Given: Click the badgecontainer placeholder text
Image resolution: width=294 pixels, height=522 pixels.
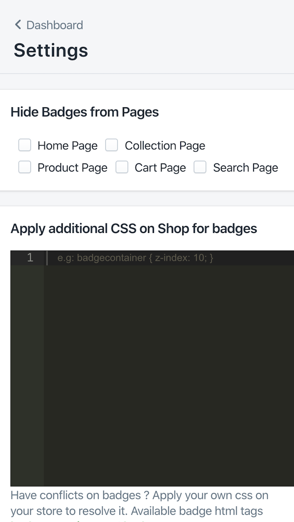Looking at the screenshot, I should 135,258.
